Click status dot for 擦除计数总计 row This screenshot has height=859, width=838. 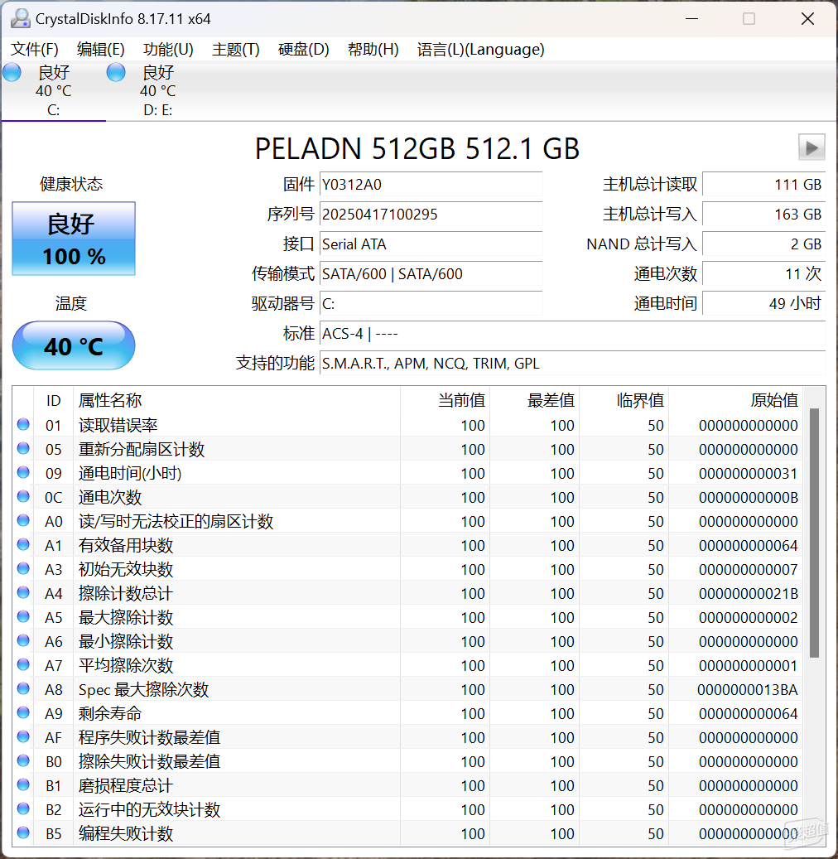(23, 593)
